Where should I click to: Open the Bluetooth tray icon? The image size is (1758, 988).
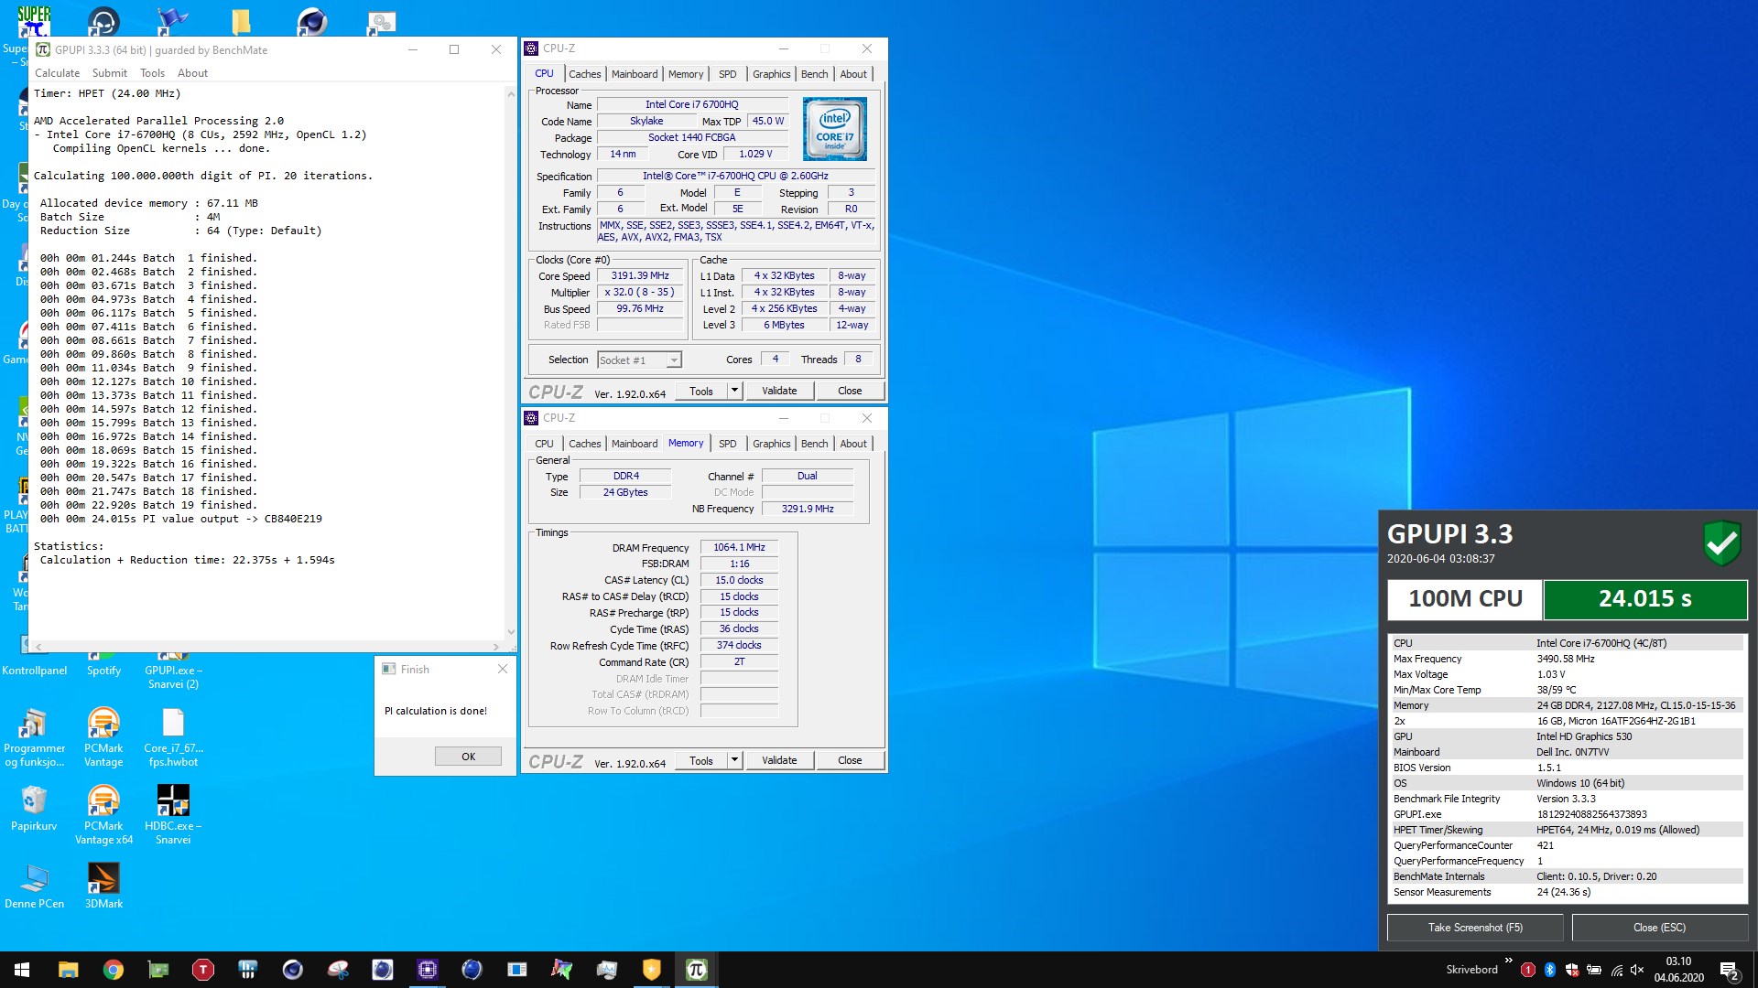[1550, 970]
